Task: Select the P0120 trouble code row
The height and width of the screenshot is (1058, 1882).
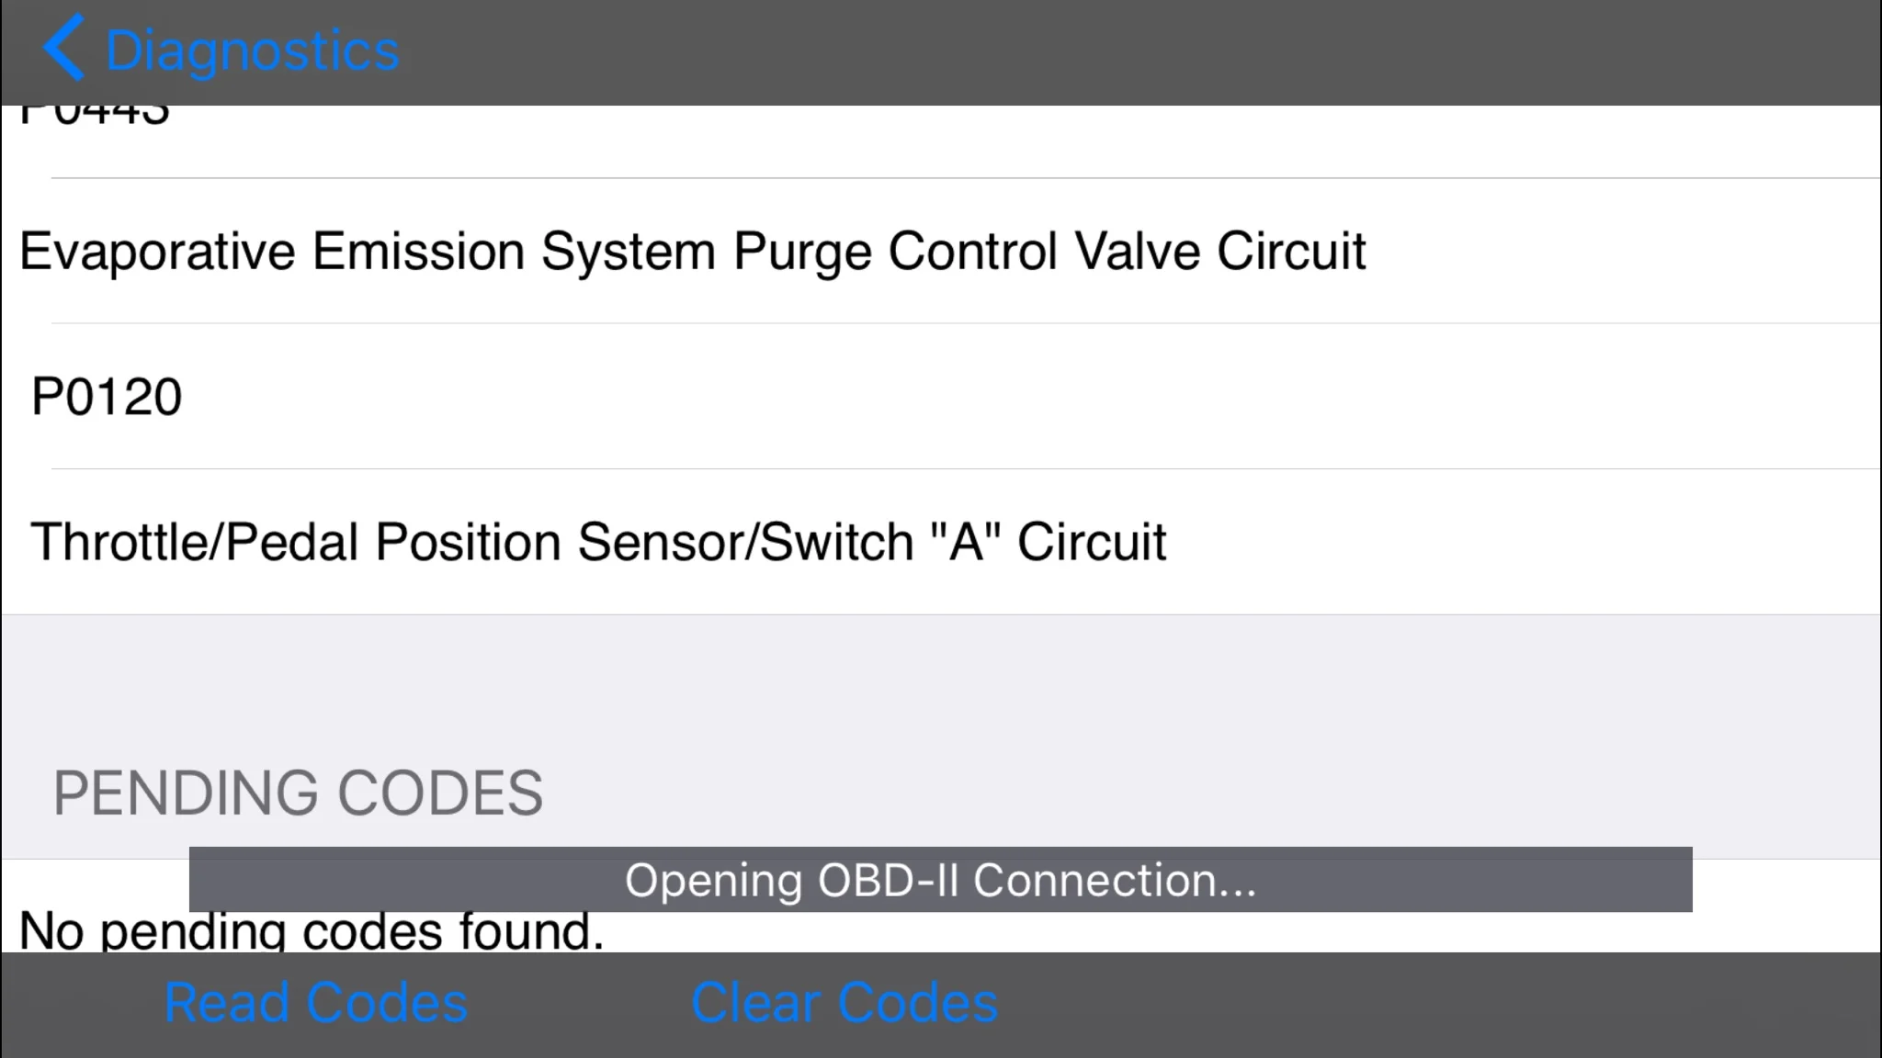Action: (x=941, y=397)
